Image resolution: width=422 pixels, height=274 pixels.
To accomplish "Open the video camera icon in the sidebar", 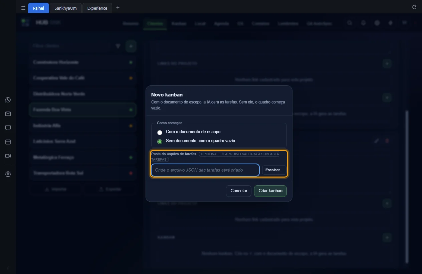I will pos(8,156).
